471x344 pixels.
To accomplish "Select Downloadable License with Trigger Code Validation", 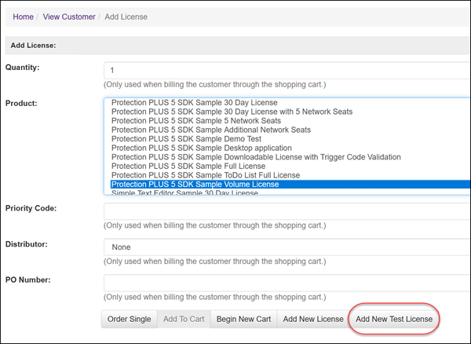I will (290, 157).
